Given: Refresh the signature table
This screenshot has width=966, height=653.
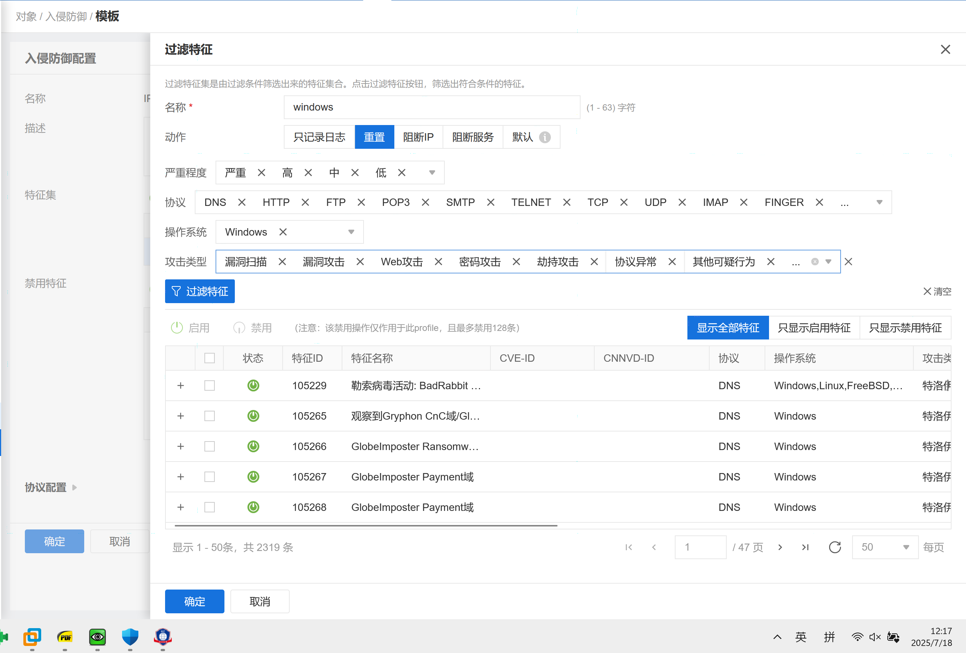Looking at the screenshot, I should [x=835, y=547].
